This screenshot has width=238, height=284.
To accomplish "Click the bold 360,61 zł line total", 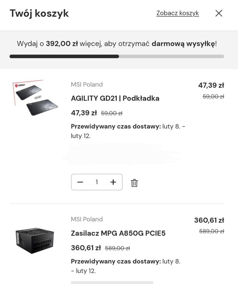I will (x=209, y=220).
